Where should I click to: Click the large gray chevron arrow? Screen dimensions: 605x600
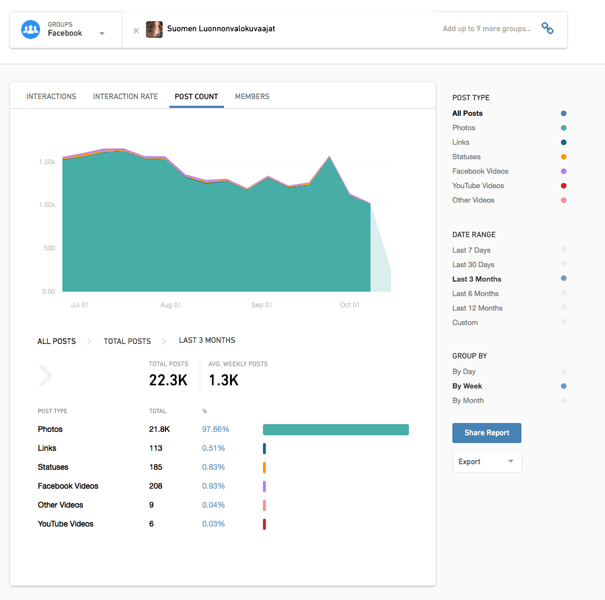(45, 376)
